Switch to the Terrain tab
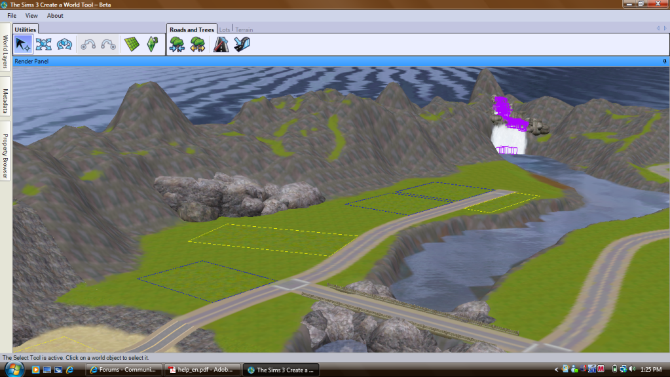The height and width of the screenshot is (377, 670). coord(244,30)
